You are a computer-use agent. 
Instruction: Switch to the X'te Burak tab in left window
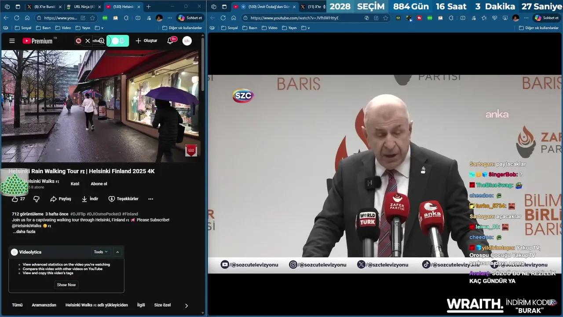(42, 7)
